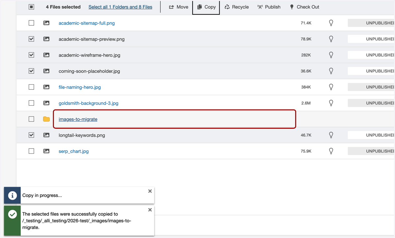Image resolution: width=395 pixels, height=238 pixels.
Task: Click UNPUBLISHED status for academic-wireframe-hero.jpg
Action: 371,55
